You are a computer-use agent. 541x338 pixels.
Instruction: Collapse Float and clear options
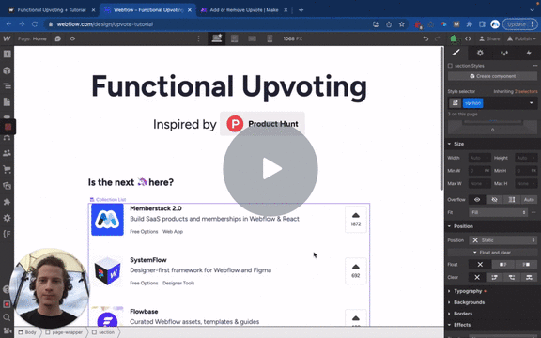pos(492,253)
